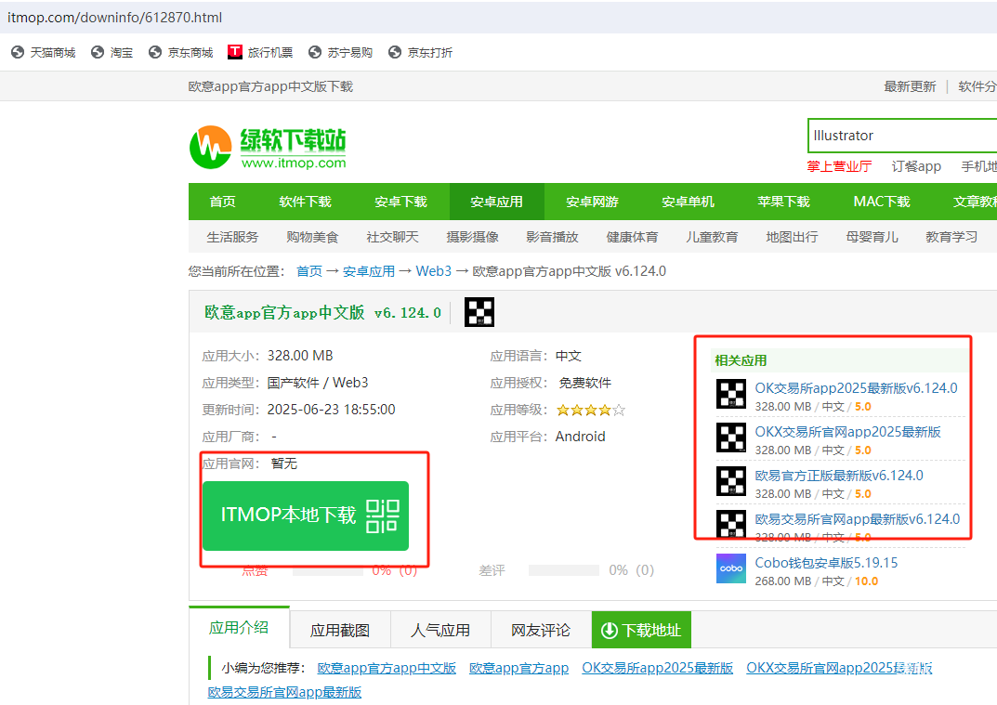Screen dimensions: 997x705
Task: Open the MAC下载 navigation item
Action: pyautogui.click(x=882, y=202)
